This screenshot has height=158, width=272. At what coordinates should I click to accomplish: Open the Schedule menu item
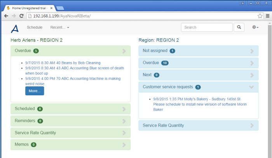point(35,27)
